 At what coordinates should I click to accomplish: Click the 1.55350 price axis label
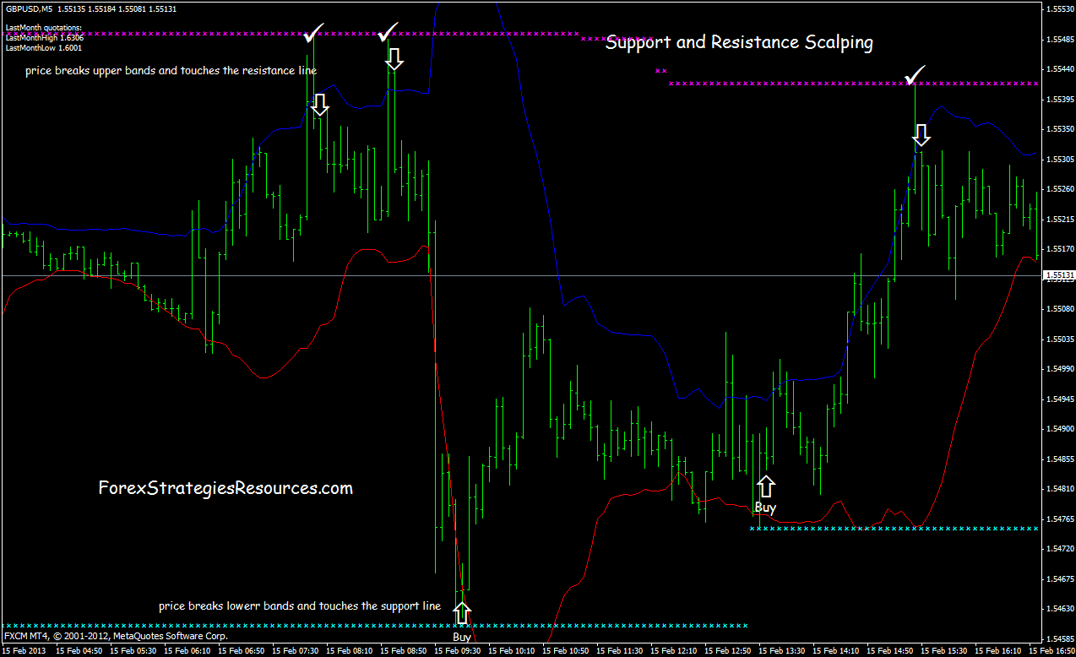1059,129
